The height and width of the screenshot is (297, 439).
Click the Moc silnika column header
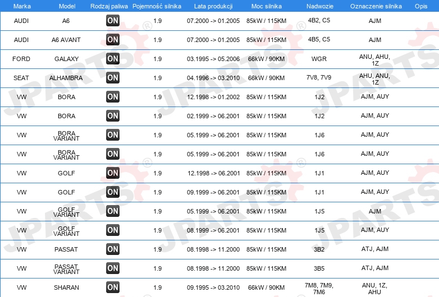(267, 6)
